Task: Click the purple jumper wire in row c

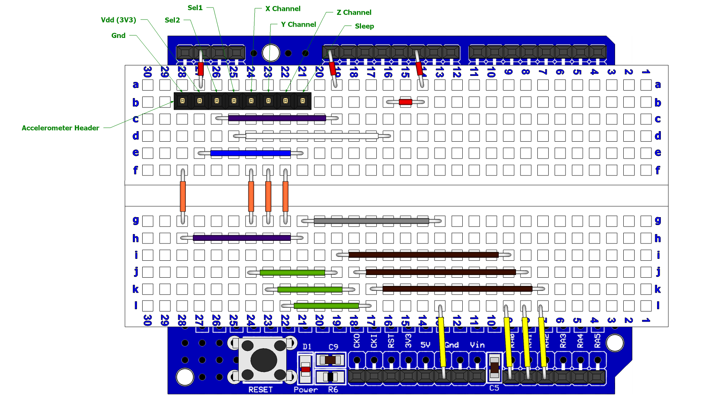Action: point(277,118)
